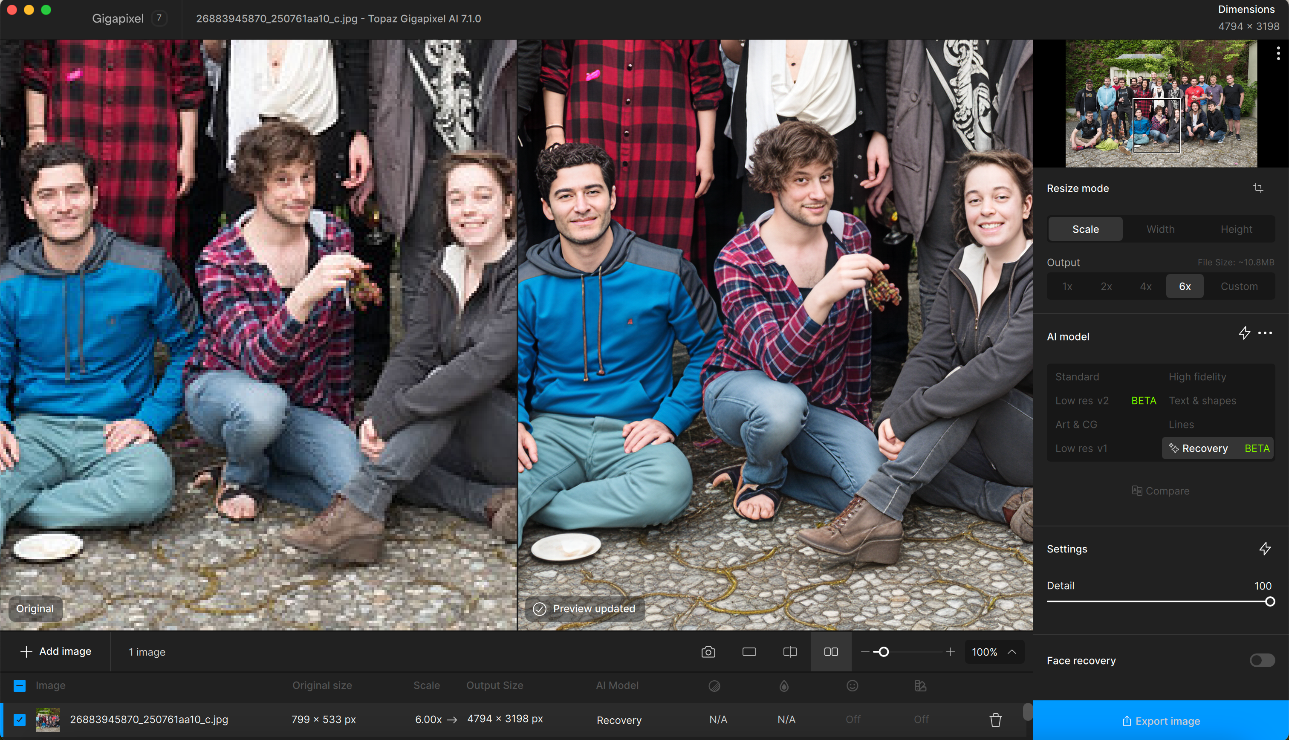Select the 4x output scale option

(x=1145, y=286)
